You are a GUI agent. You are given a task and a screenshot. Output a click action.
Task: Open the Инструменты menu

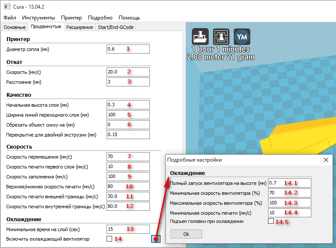click(39, 18)
